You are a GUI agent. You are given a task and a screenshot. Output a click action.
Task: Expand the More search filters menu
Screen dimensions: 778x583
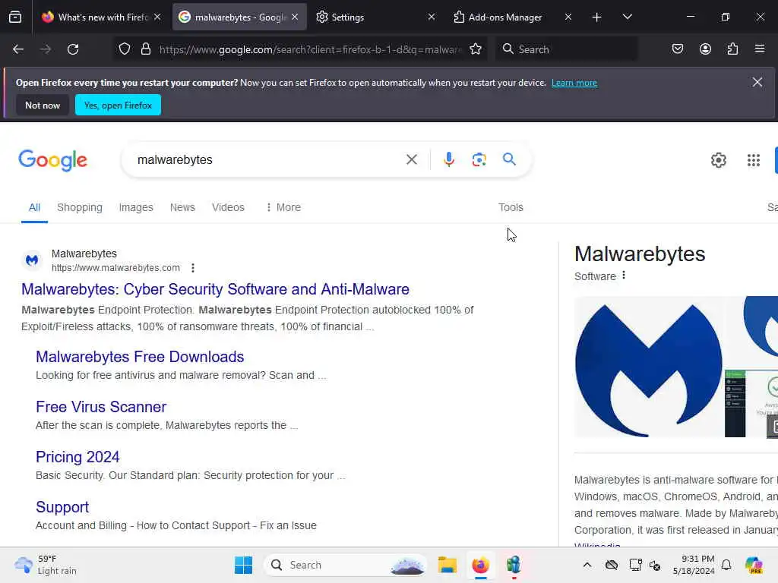point(283,207)
